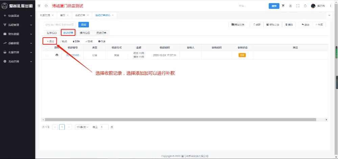Check the select-all checkbox in table header
The image size is (338, 159).
(x=47, y=48)
